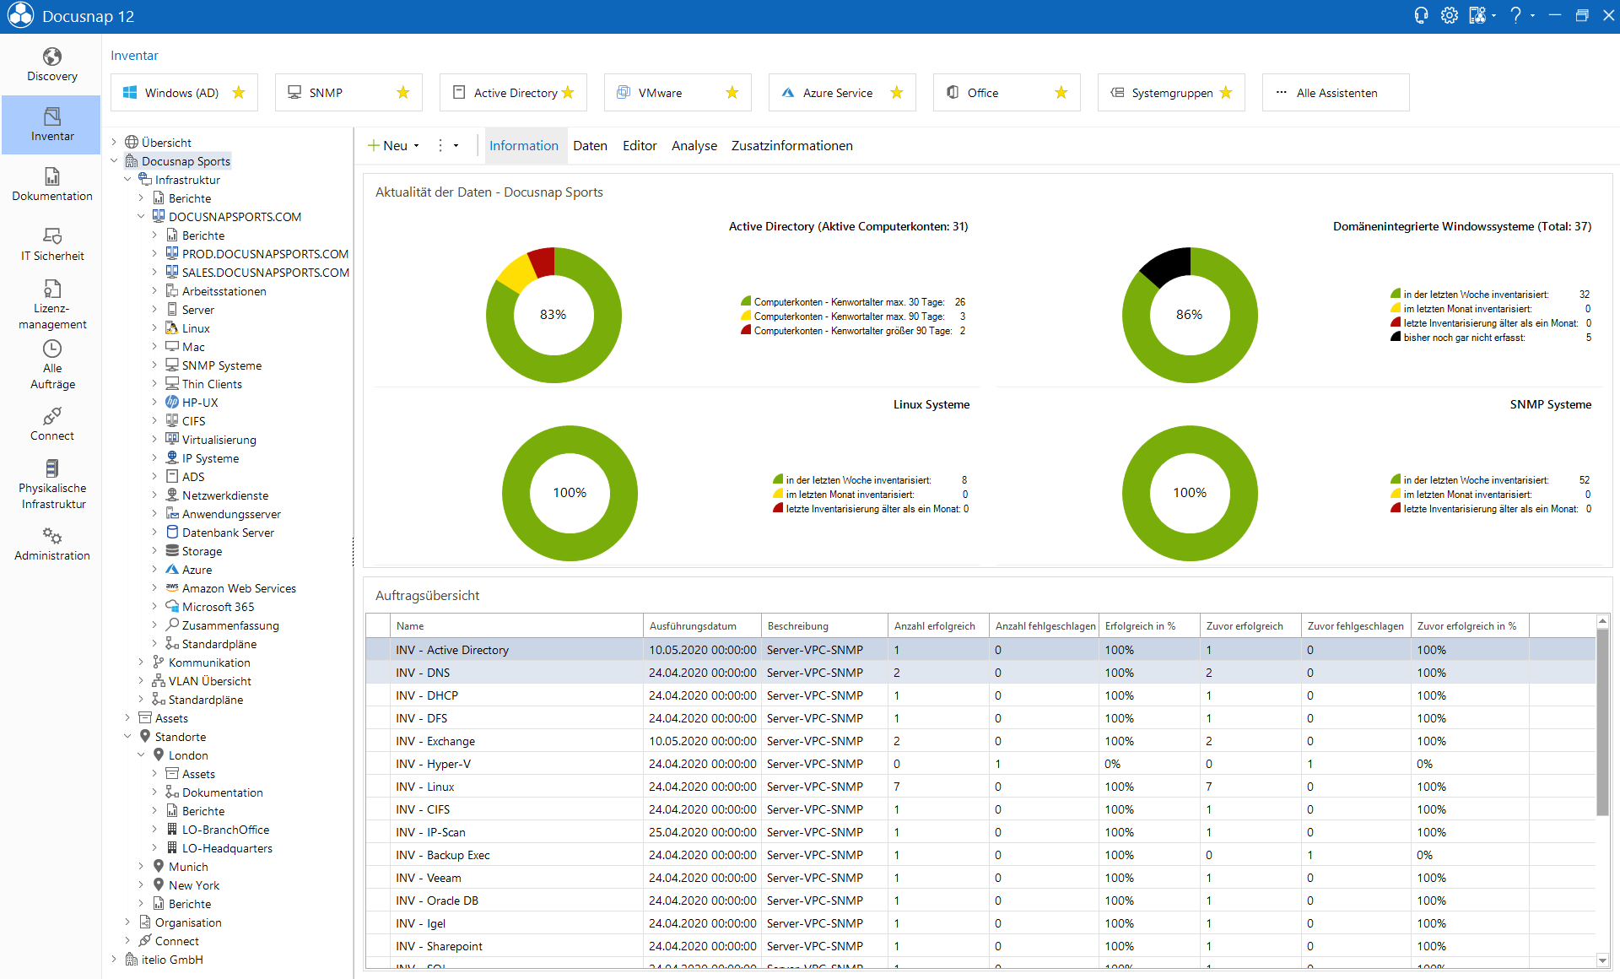Toggle favorite star on VMware wizard
Viewport: 1620px width, 979px height.
point(732,93)
